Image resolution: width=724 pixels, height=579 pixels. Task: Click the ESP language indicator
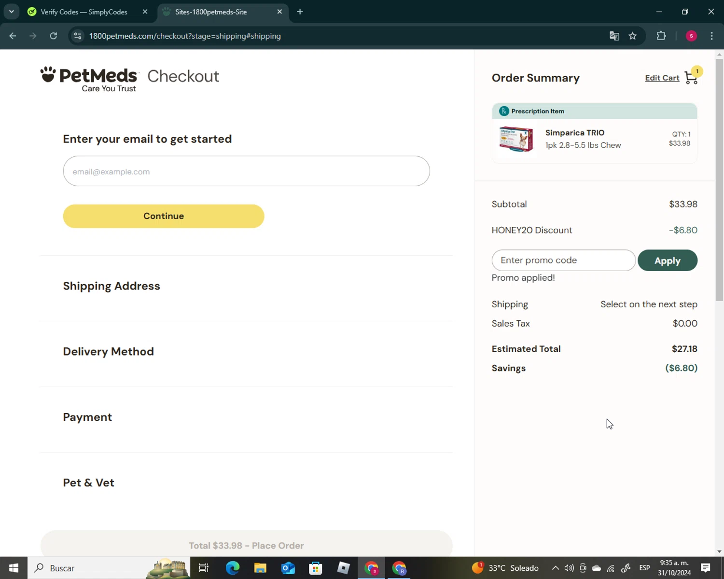pos(644,568)
